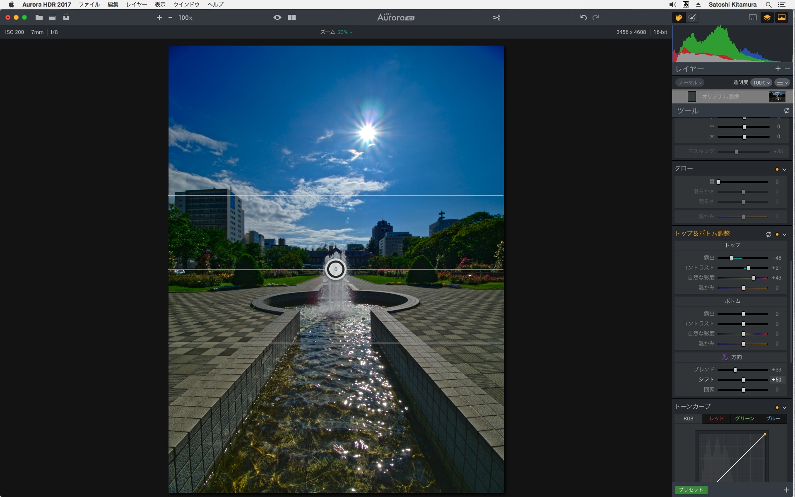The height and width of the screenshot is (497, 795).
Task: Click the トップ 露出 slider handle
Action: (731, 258)
